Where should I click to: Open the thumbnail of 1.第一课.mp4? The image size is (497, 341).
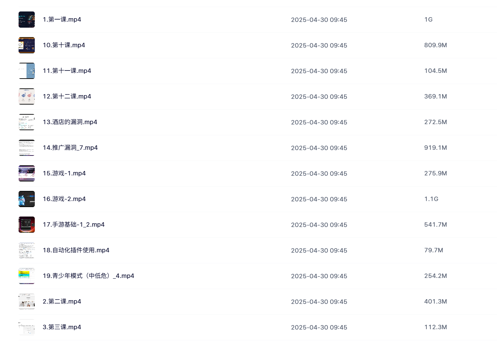[x=27, y=20]
